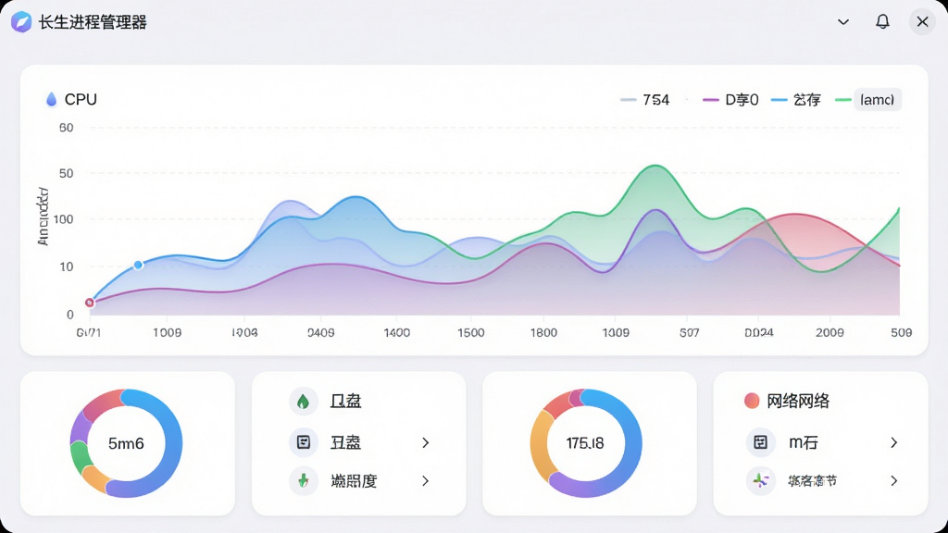Select the blue data point marker on the chart
The height and width of the screenshot is (533, 948).
(x=138, y=265)
